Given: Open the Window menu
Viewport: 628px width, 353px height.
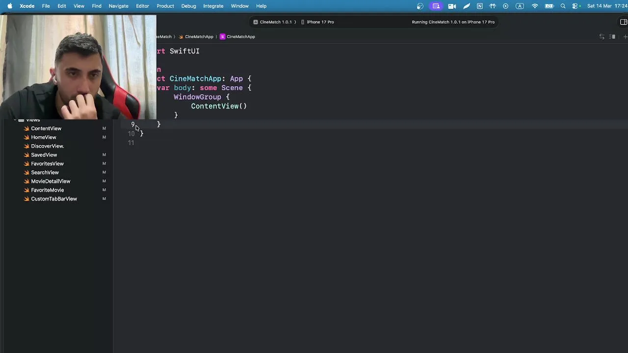Looking at the screenshot, I should pos(239,6).
